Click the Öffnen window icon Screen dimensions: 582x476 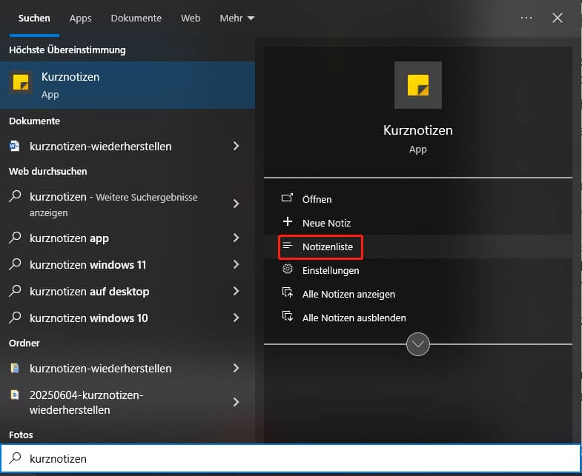pyautogui.click(x=287, y=198)
